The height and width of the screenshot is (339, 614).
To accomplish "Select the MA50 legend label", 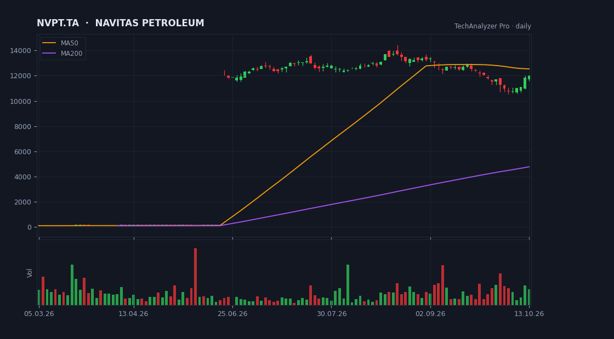I will click(69, 43).
